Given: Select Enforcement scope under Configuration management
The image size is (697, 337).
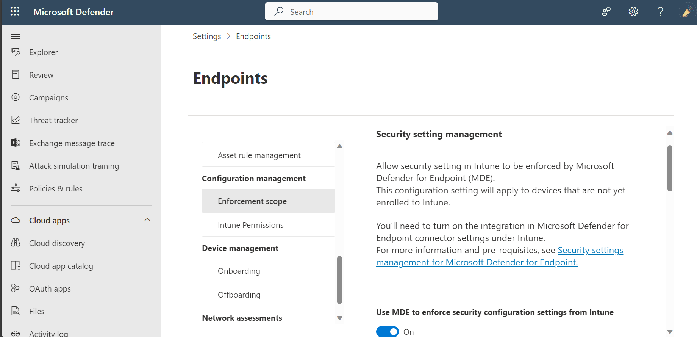Looking at the screenshot, I should pyautogui.click(x=252, y=201).
